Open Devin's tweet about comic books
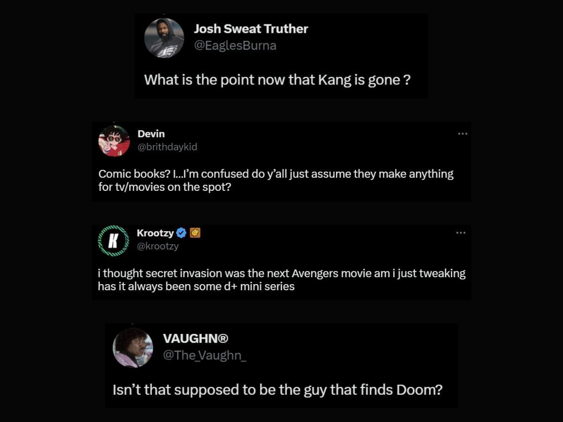The height and width of the screenshot is (422, 563). pyautogui.click(x=276, y=181)
